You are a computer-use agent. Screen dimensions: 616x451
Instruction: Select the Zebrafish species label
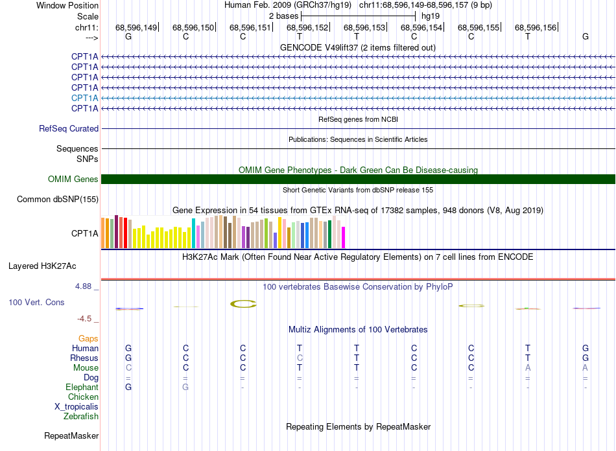click(80, 417)
